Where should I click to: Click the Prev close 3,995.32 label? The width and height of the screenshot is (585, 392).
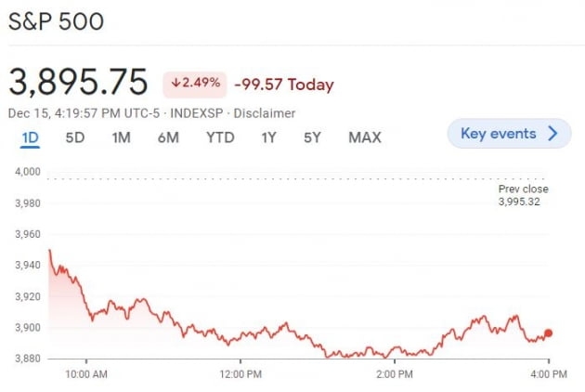click(523, 194)
